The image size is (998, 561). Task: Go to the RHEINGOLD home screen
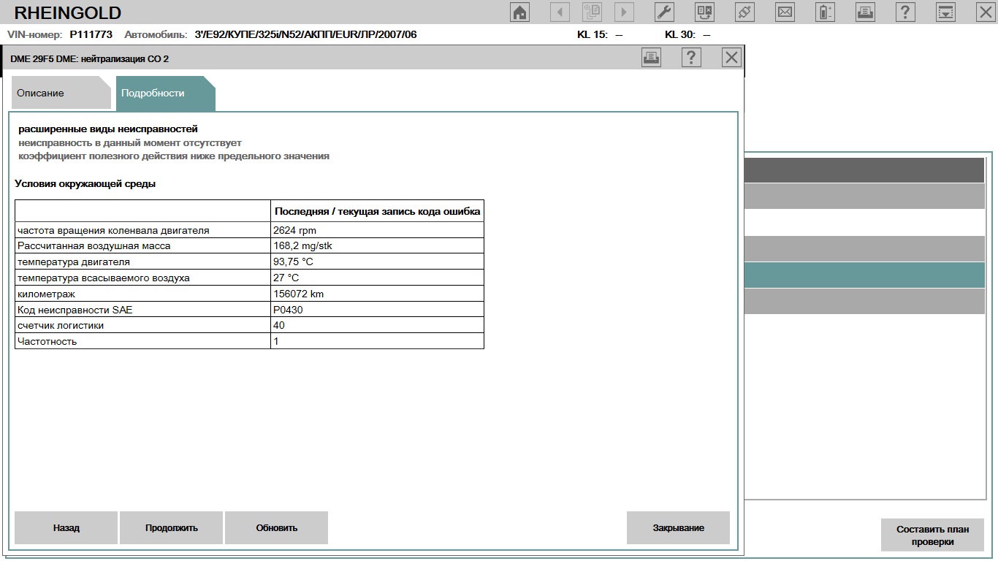pyautogui.click(x=519, y=12)
